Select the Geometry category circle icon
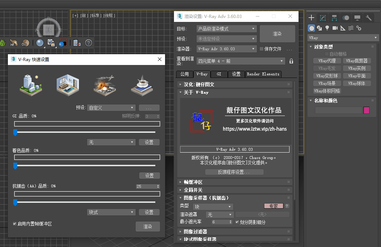This screenshot has height=247, width=381. coord(311,28)
